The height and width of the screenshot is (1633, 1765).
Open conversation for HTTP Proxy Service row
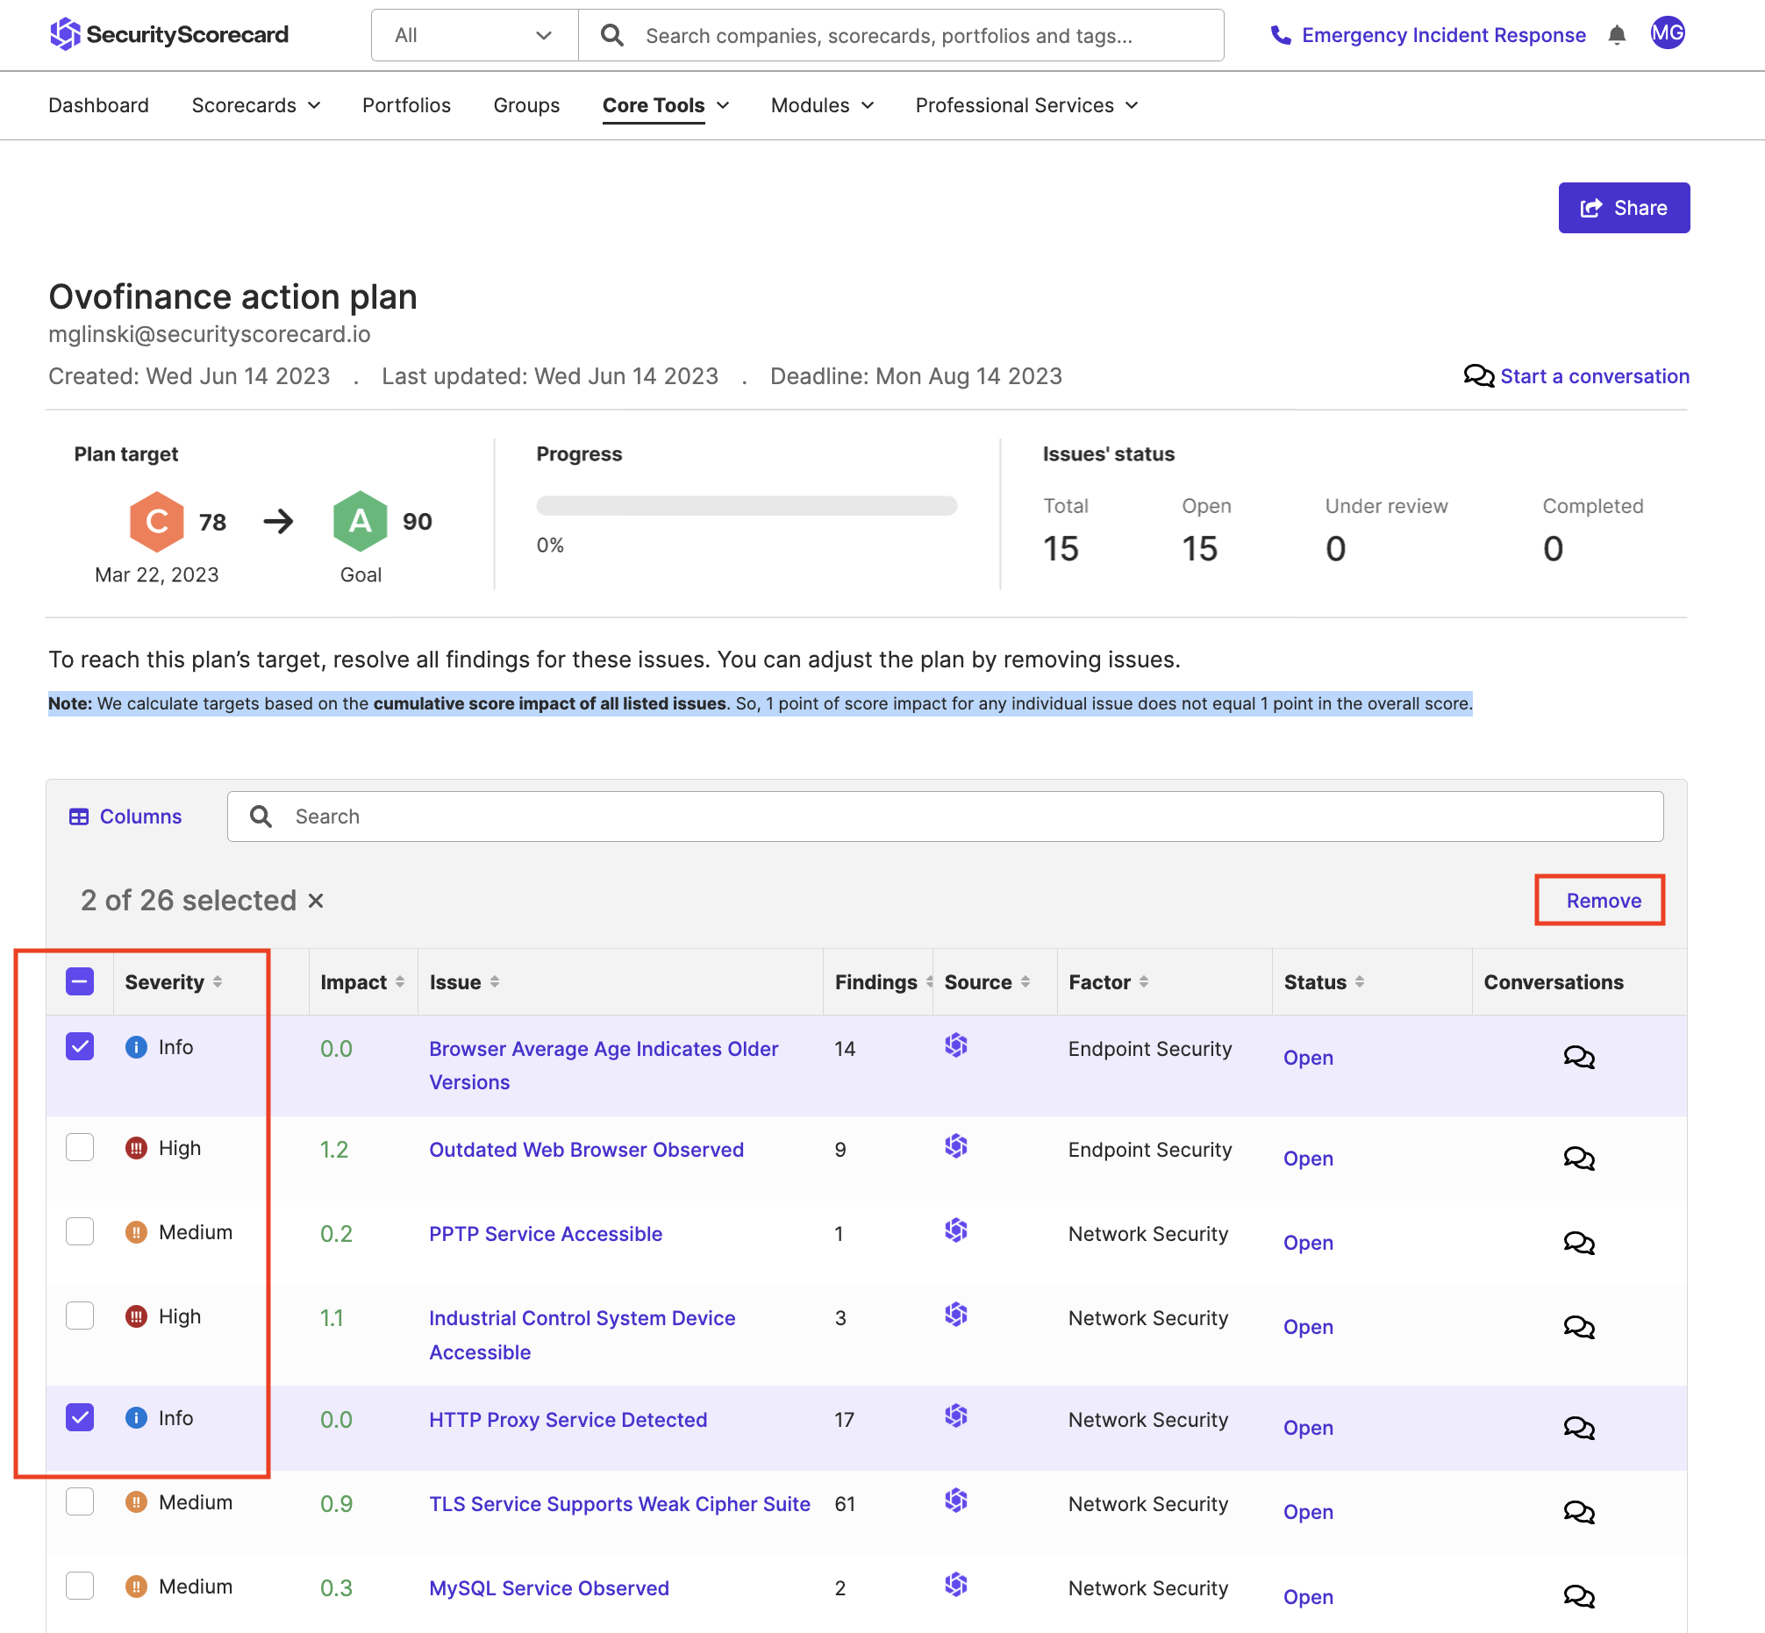[1578, 1428]
